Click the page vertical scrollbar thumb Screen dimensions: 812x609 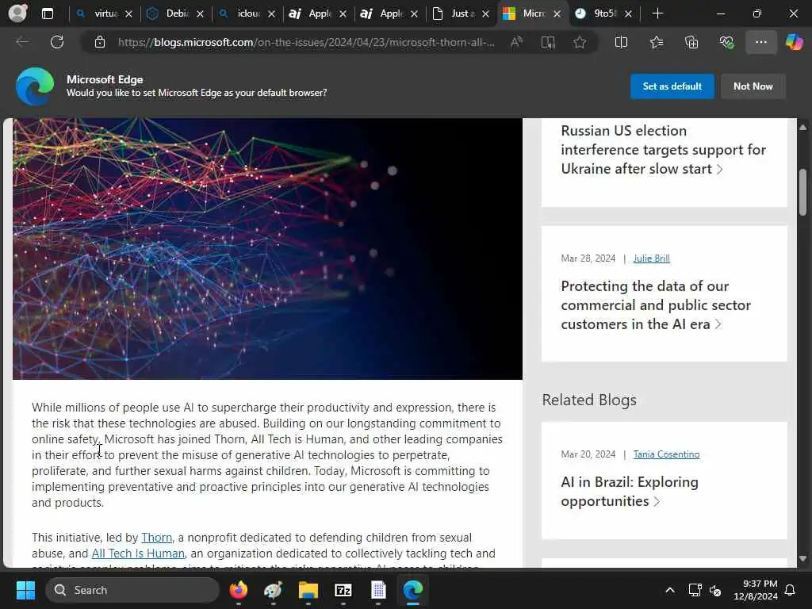[802, 192]
